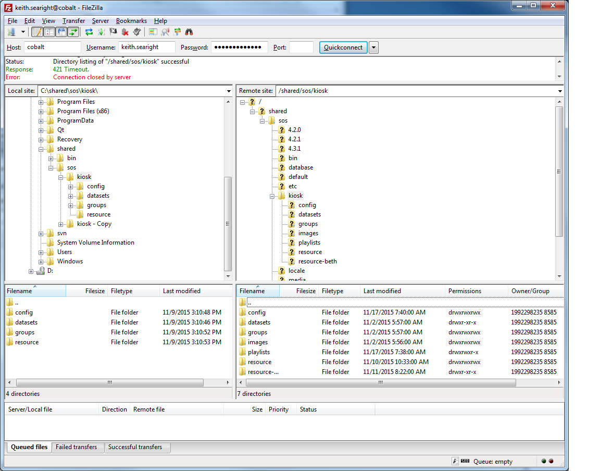Switch to the Queued files tab
The height and width of the screenshot is (471, 600).
coord(29,447)
